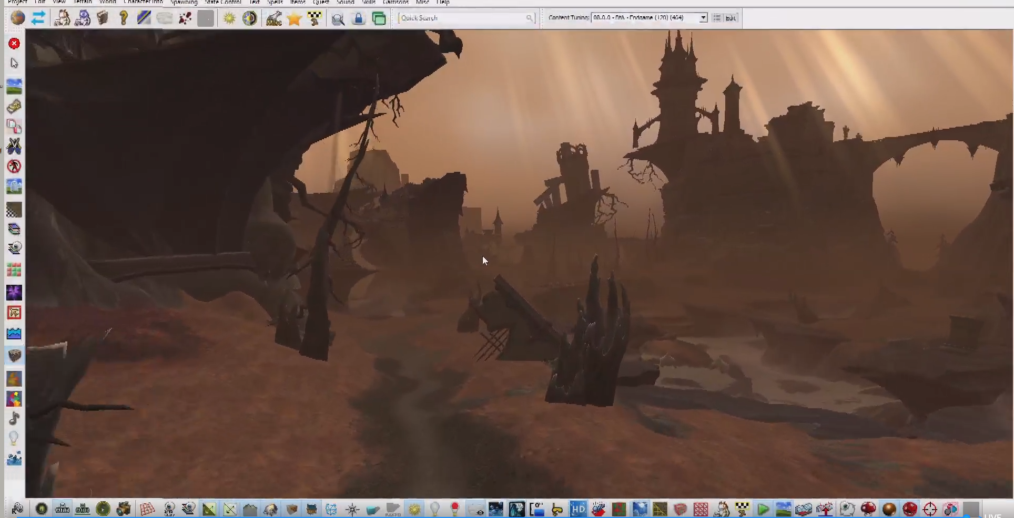Click the Quick Search magnifier icon

pos(530,18)
